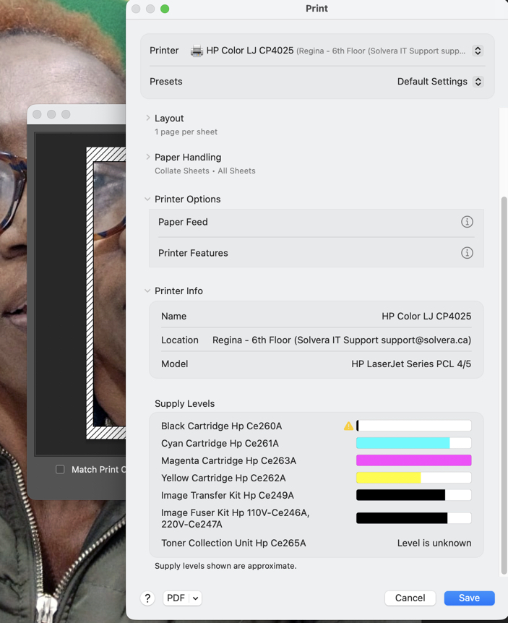Click the Model value HP LaserJet Series PCL 4/5
This screenshot has height=623, width=508.
[411, 364]
